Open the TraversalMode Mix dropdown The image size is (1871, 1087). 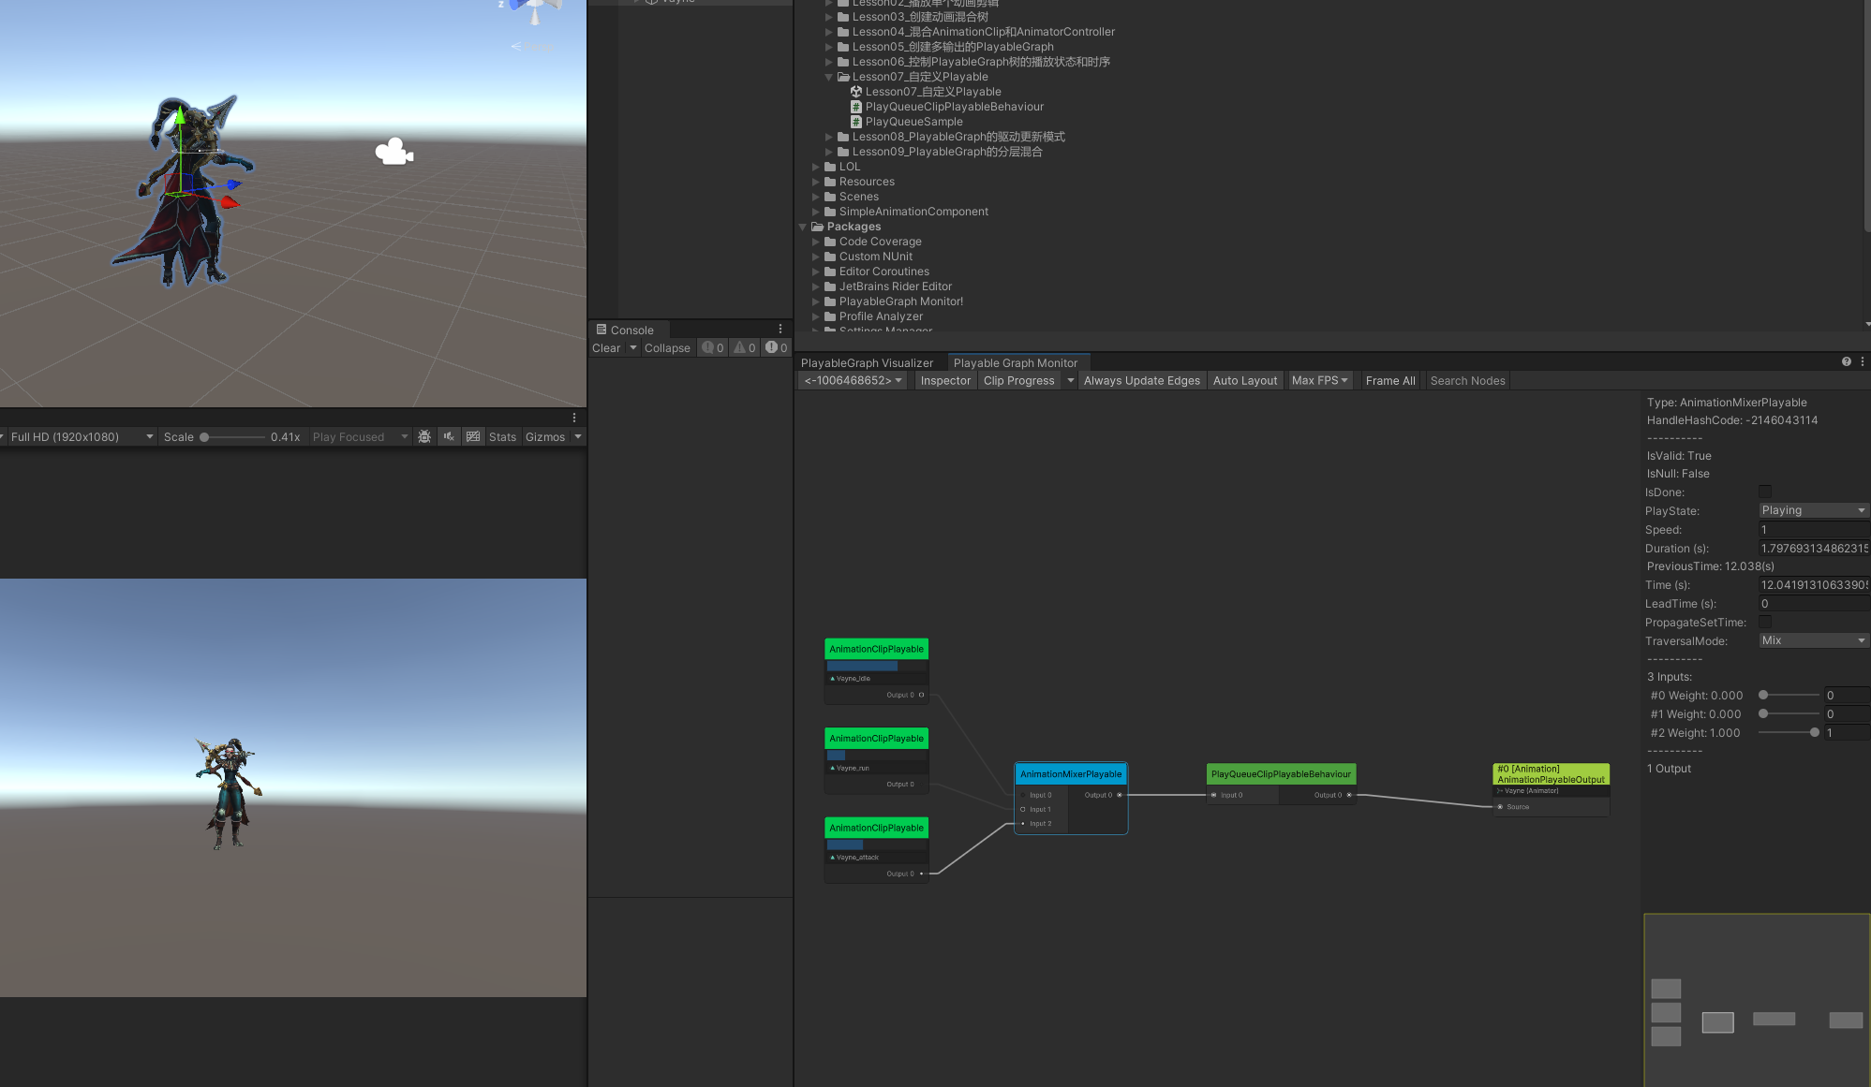pos(1813,641)
